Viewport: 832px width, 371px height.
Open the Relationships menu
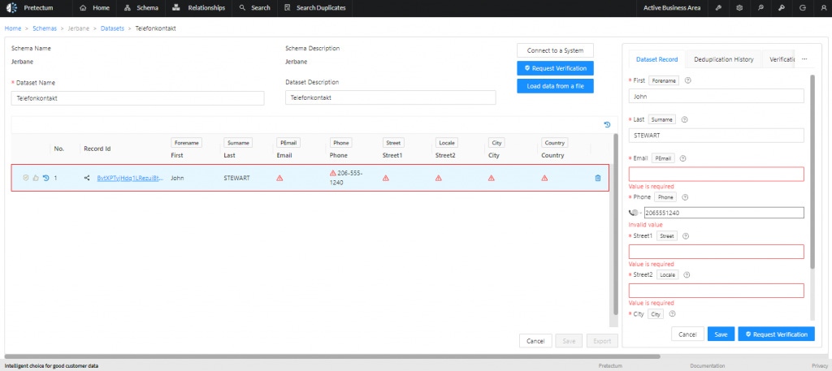[x=198, y=8]
